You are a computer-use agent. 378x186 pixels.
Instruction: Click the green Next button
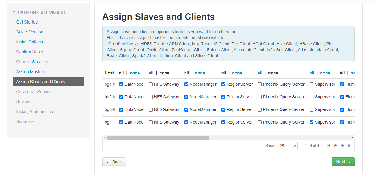343,162
